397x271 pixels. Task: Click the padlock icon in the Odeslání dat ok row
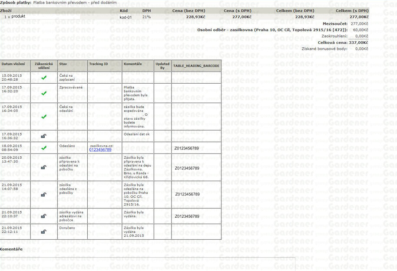[x=43, y=136]
